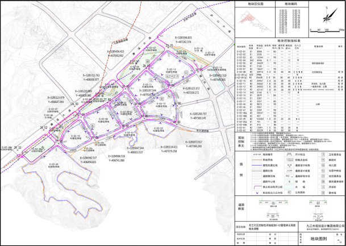This screenshot has width=346, height=246.
Task: Click the 0–200m scale bar
Action: 327,31
